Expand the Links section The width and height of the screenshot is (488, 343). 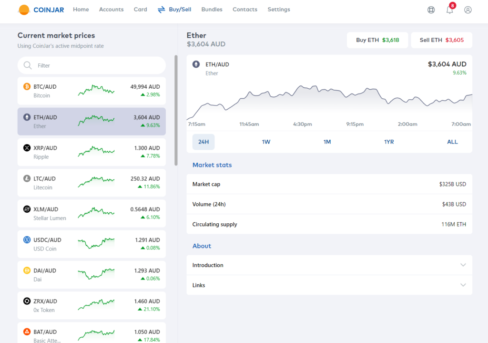(329, 285)
